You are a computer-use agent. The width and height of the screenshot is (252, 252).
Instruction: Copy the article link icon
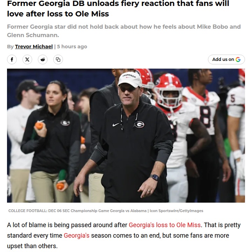coord(58,59)
